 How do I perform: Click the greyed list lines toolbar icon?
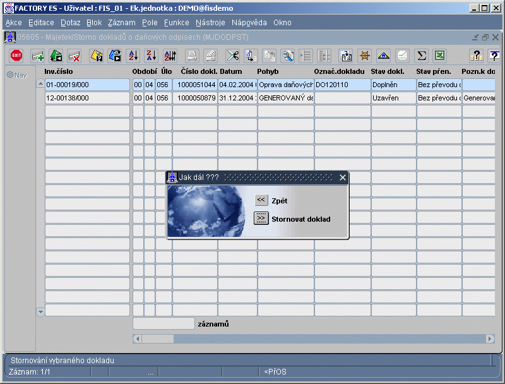[306, 56]
